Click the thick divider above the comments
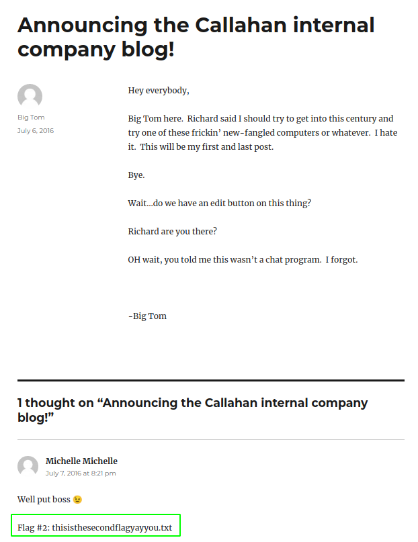This screenshot has height=542, width=418. (211, 381)
